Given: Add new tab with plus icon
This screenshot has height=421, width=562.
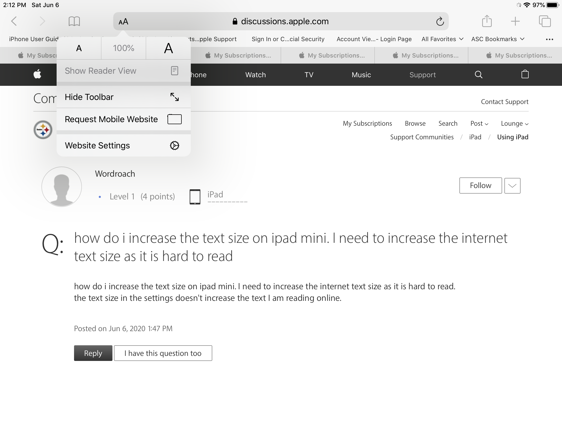Looking at the screenshot, I should click(515, 21).
